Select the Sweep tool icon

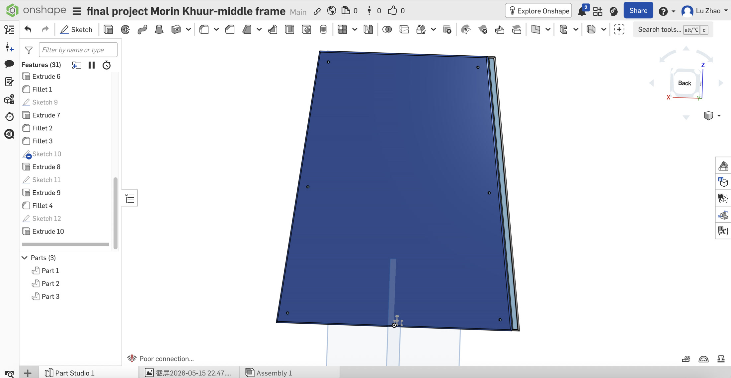pyautogui.click(x=142, y=30)
